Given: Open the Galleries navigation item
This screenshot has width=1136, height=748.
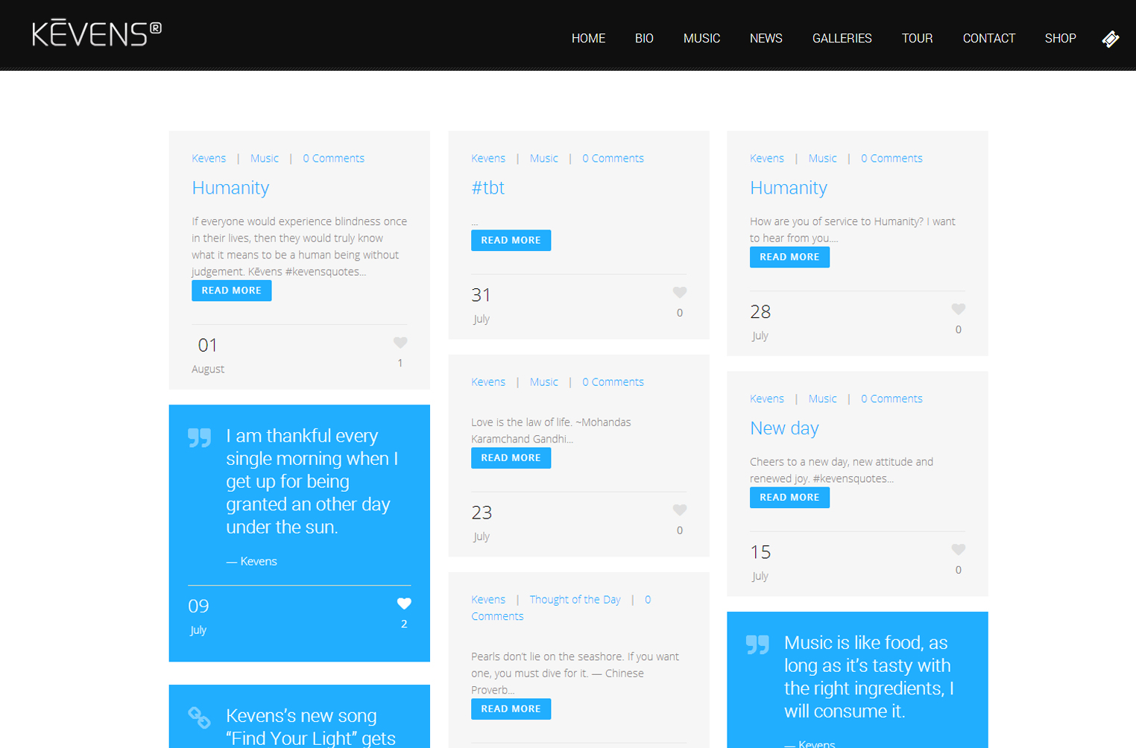Looking at the screenshot, I should click(x=842, y=39).
